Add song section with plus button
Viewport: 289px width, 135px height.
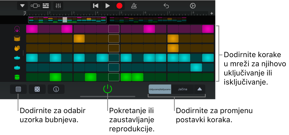pos(212,13)
